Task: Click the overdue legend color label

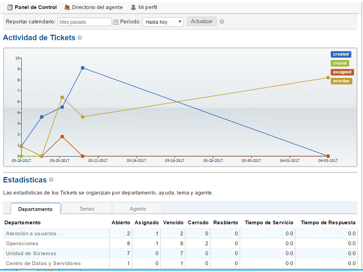Action: (341, 81)
